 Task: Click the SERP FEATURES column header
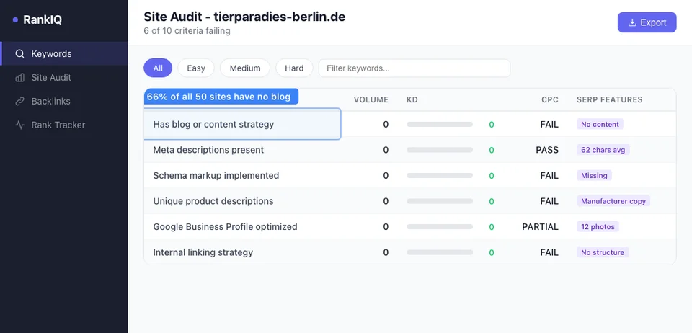click(x=610, y=99)
